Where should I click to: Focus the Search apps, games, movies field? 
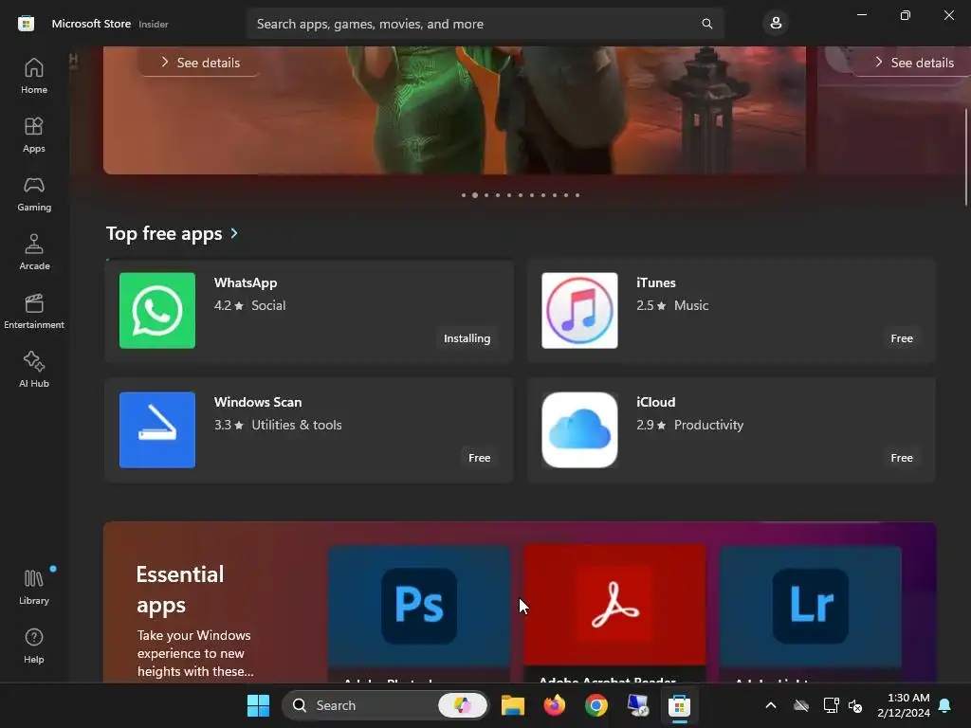[x=485, y=24]
